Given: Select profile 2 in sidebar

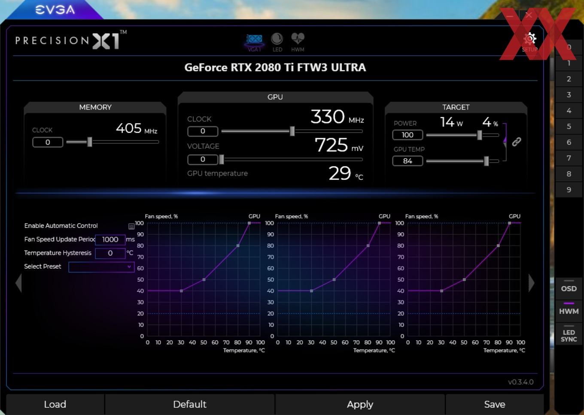Looking at the screenshot, I should 569,79.
